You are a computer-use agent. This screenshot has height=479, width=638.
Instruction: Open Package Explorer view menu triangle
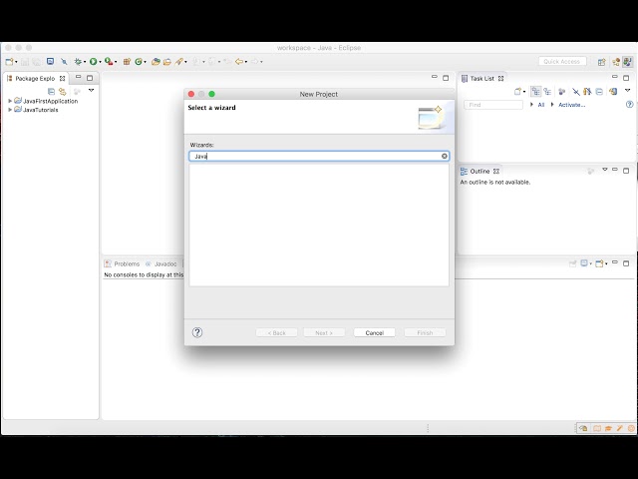click(91, 91)
